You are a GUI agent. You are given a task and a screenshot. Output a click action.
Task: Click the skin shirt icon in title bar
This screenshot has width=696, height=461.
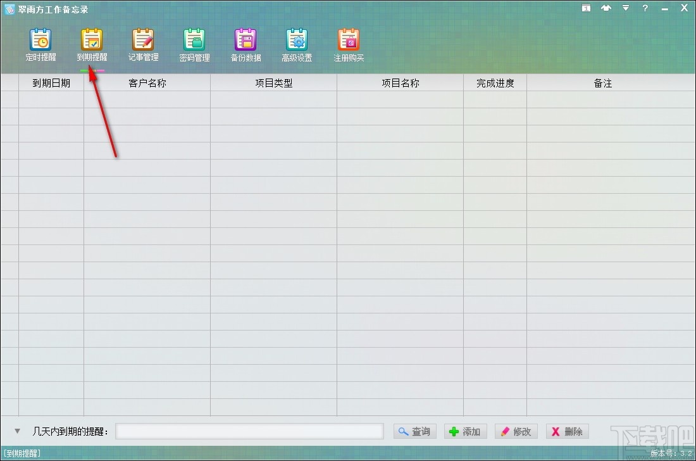(x=606, y=8)
